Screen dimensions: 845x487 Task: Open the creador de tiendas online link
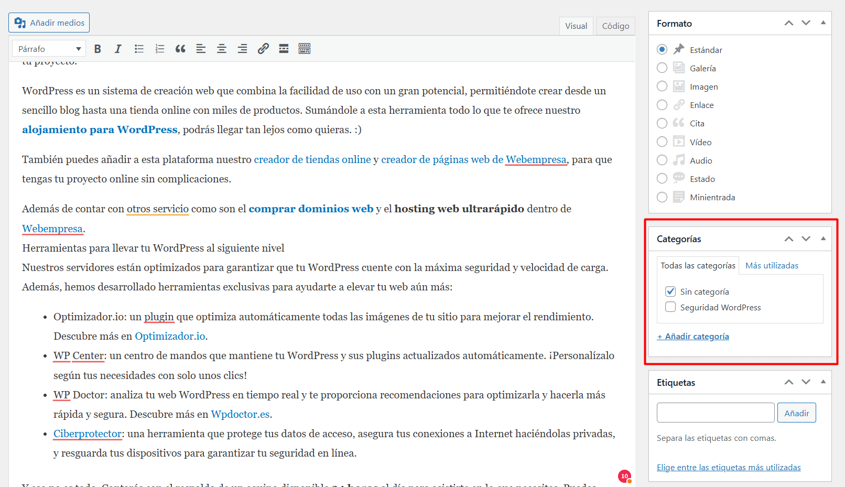pos(312,159)
